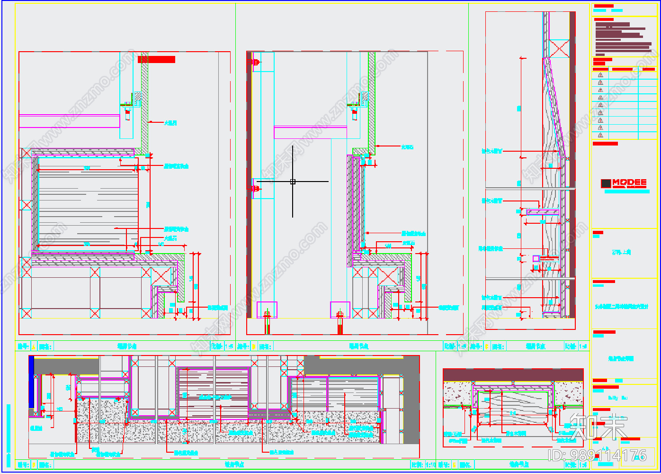
Task: Click the bottommost revision triangle in the revision table
Action: (600, 135)
